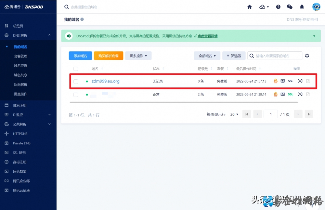The width and height of the screenshot is (325, 210).
Task: Click the SSL icon on zdm999.eu.org row
Action: click(290, 81)
